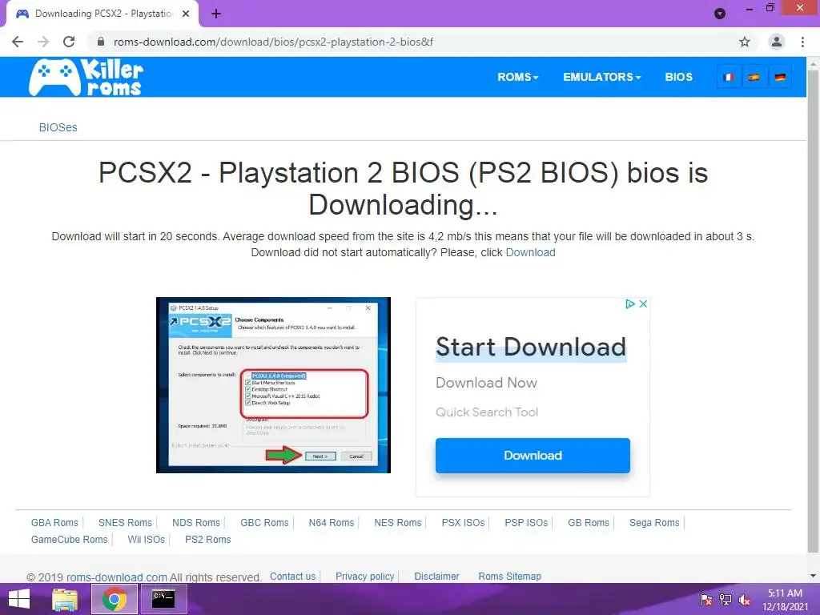Click the browser back arrow
Image resolution: width=820 pixels, height=615 pixels.
(x=18, y=42)
